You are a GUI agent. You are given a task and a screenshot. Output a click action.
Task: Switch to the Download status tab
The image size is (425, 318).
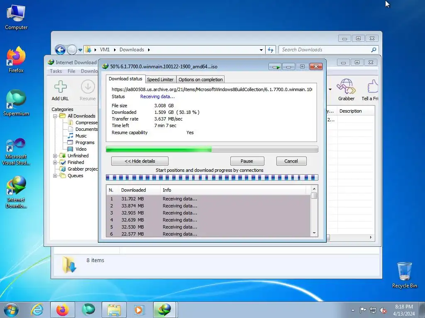[x=125, y=79]
